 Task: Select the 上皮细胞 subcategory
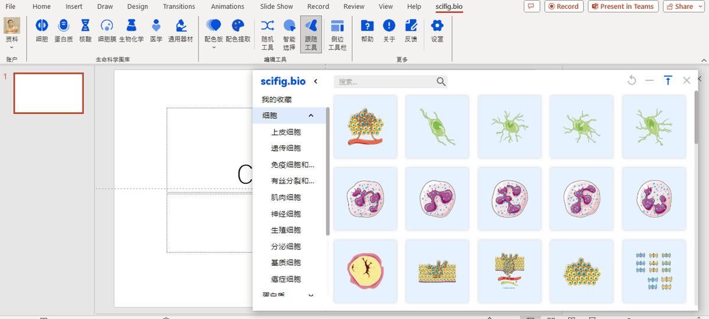coord(286,132)
